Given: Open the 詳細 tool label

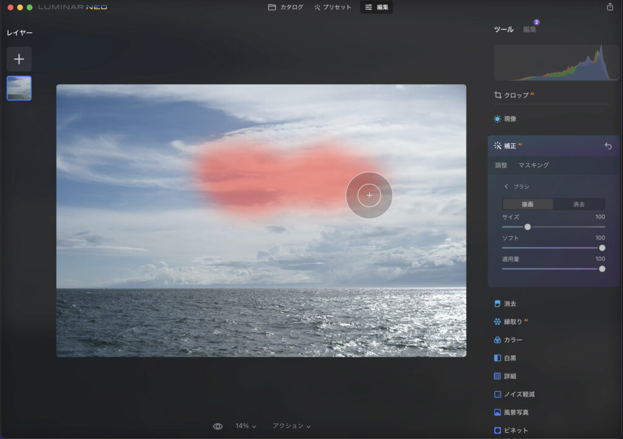Looking at the screenshot, I should coord(510,376).
